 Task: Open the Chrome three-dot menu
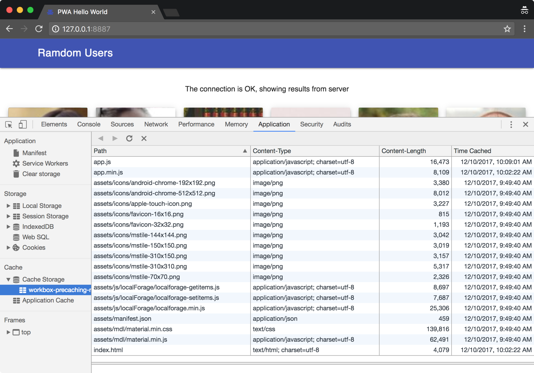point(524,29)
